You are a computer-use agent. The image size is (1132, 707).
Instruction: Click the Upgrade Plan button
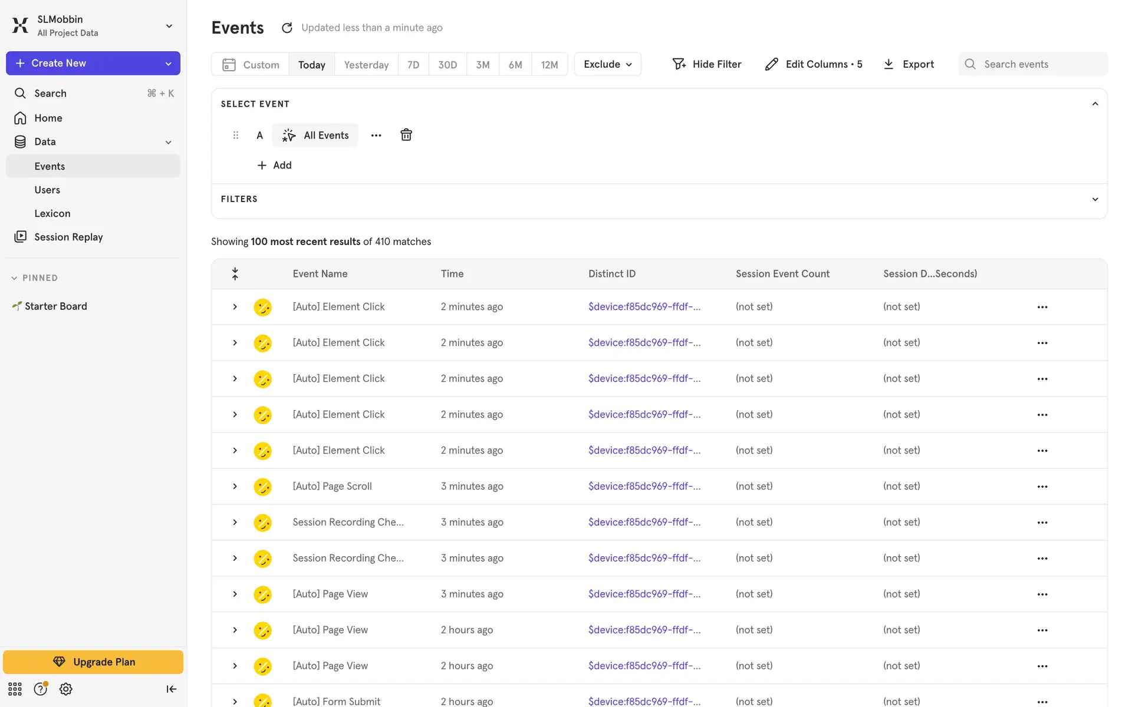(x=93, y=662)
